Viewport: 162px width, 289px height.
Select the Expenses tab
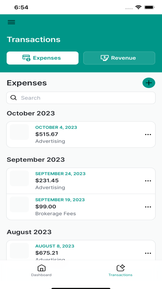[43, 58]
